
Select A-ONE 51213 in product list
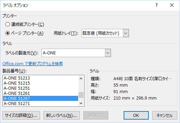pyautogui.click(x=40, y=78)
